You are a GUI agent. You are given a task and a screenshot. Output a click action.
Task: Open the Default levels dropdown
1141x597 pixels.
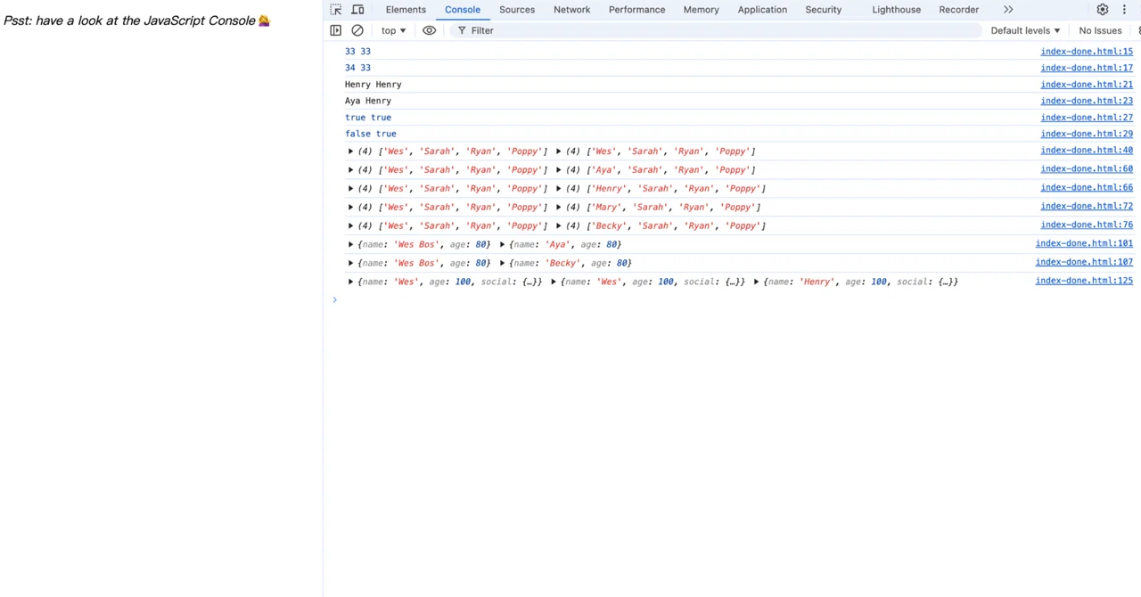tap(1025, 30)
